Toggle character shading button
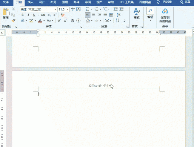The height and width of the screenshot is (147, 194). [73, 21]
